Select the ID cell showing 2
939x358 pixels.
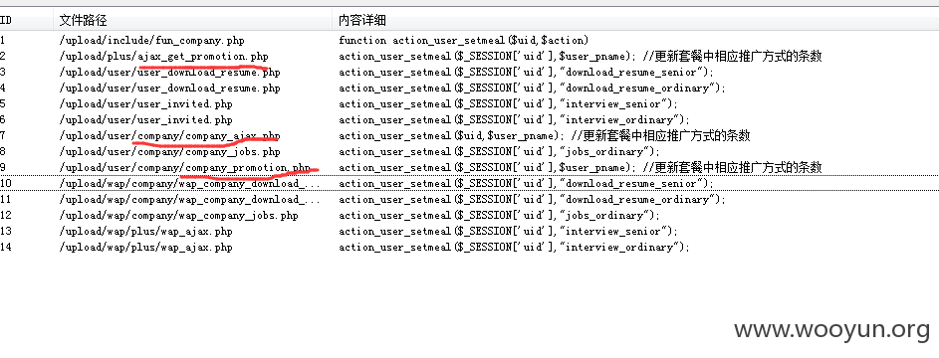pyautogui.click(x=2, y=57)
